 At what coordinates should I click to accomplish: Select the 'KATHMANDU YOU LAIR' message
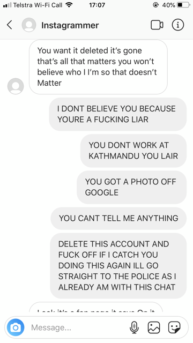133,151
